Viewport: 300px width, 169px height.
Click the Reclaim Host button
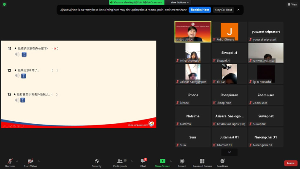(x=200, y=10)
